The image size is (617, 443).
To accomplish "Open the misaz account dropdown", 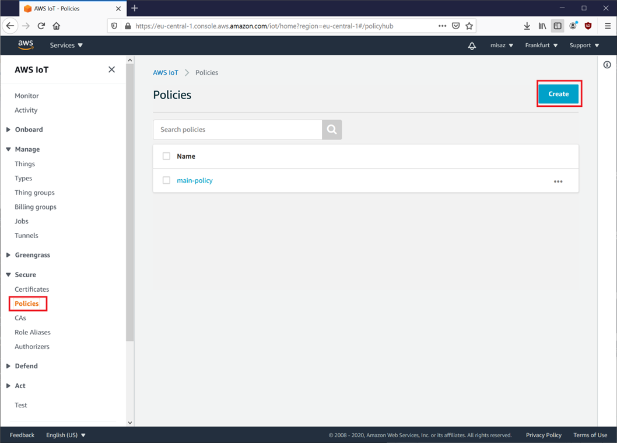I will [502, 46].
